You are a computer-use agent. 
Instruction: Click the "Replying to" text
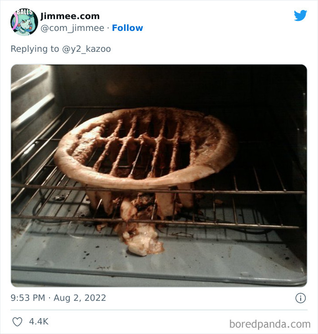tap(35, 49)
